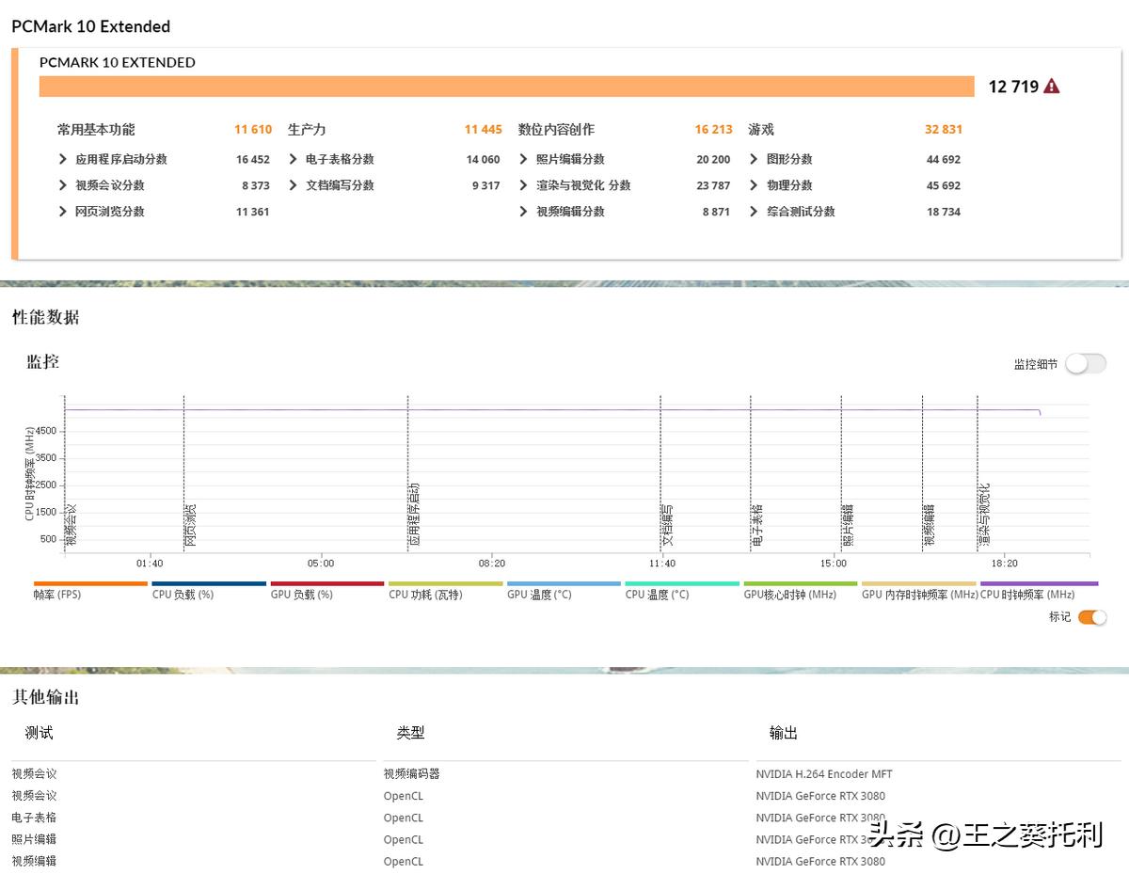This screenshot has width=1129, height=874.
Task: Click the warning triangle beside score 12 719
Action: tap(1051, 86)
